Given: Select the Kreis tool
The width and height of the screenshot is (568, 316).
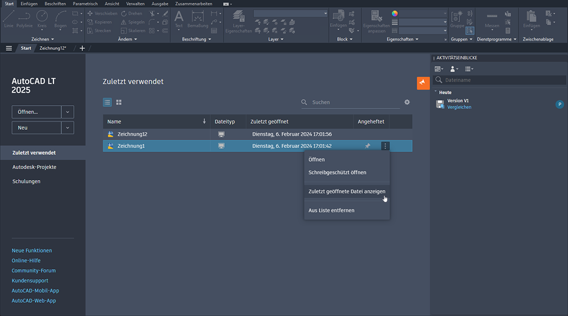Looking at the screenshot, I should (42, 19).
